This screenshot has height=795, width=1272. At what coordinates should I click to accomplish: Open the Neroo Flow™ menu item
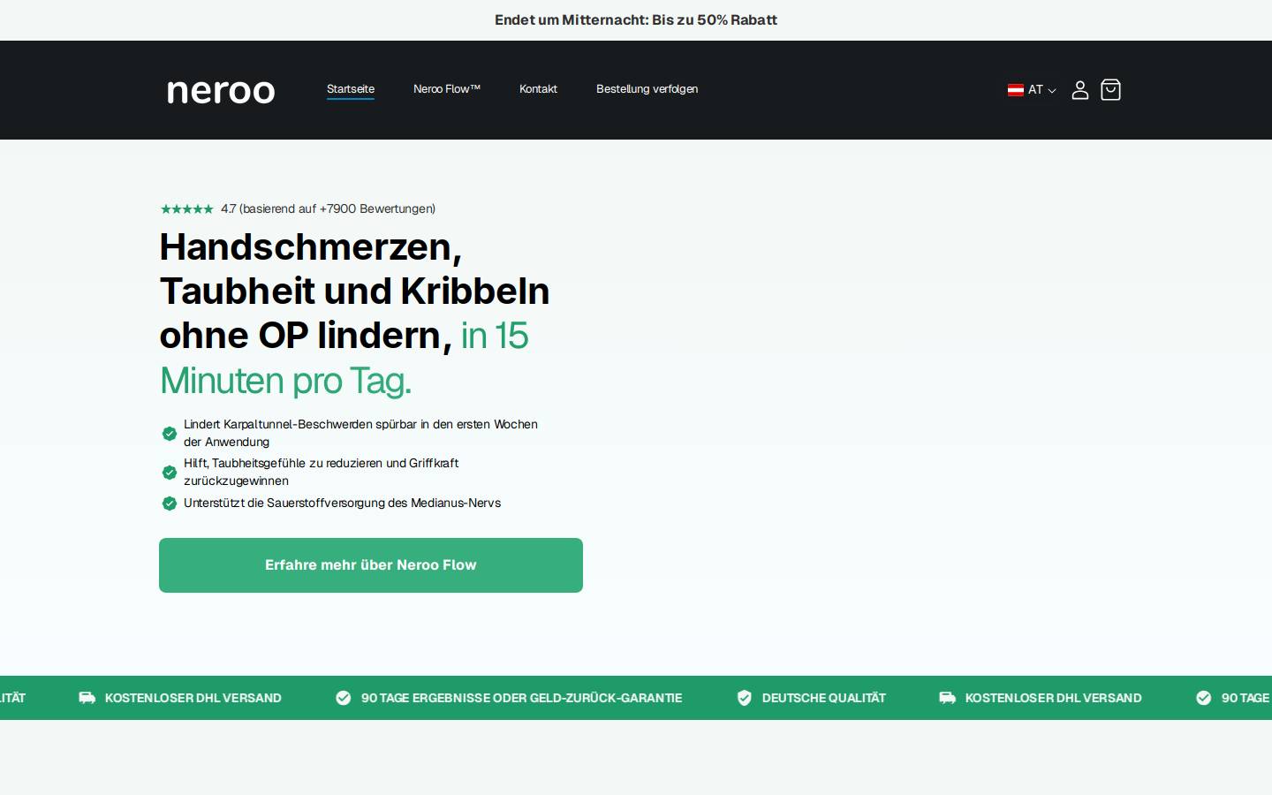pyautogui.click(x=447, y=89)
